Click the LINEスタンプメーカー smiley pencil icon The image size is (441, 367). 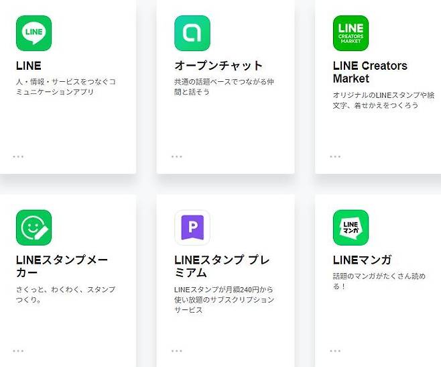click(34, 227)
